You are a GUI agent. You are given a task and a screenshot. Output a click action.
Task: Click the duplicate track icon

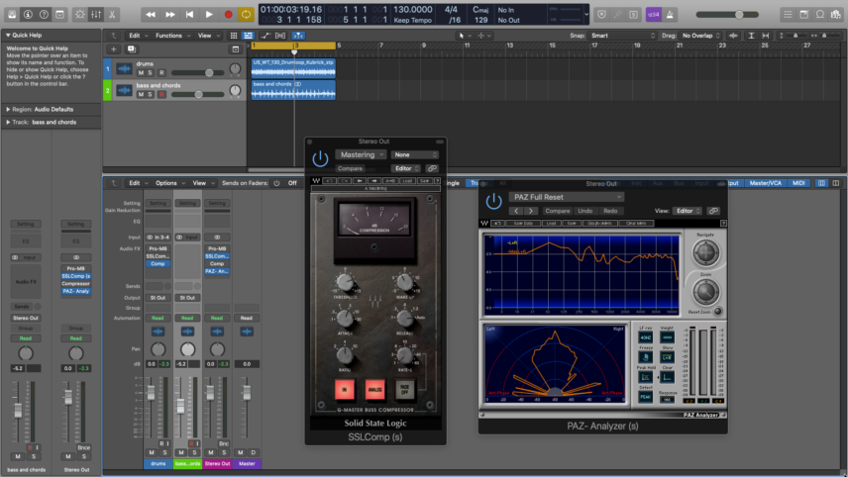132,49
